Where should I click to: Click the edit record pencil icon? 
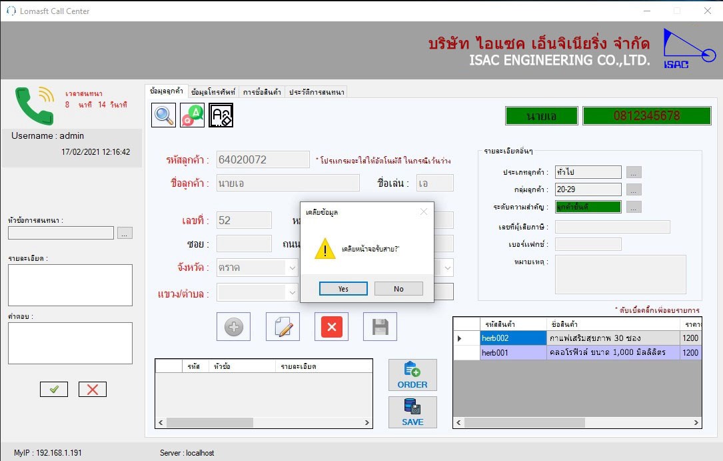tap(283, 327)
